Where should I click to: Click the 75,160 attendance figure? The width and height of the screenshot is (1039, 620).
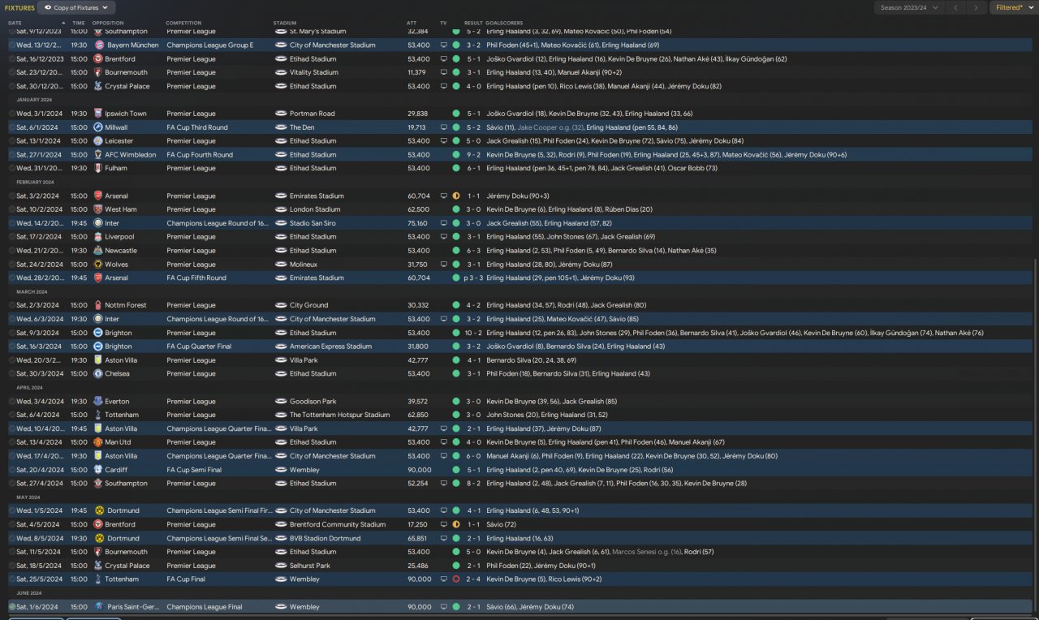pyautogui.click(x=416, y=223)
